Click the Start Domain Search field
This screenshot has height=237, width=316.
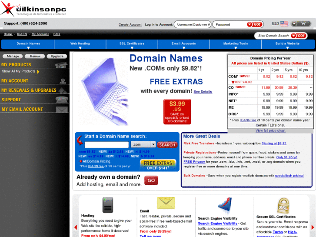coord(273,36)
